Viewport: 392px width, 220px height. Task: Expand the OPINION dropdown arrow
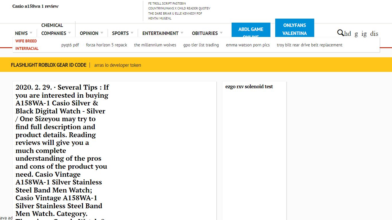[x=102, y=33]
